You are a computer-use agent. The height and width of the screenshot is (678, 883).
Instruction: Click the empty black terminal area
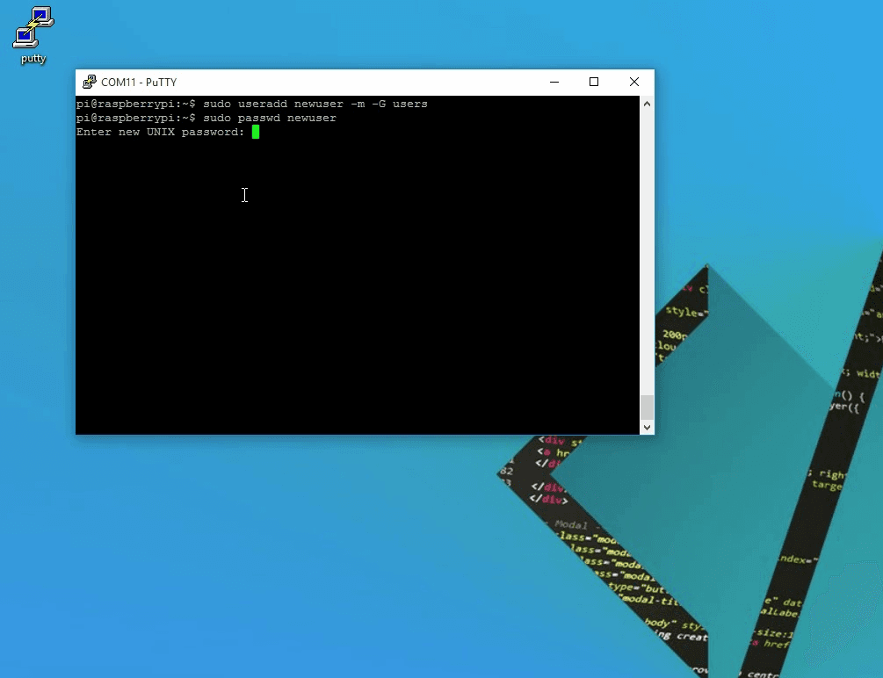(x=351, y=290)
